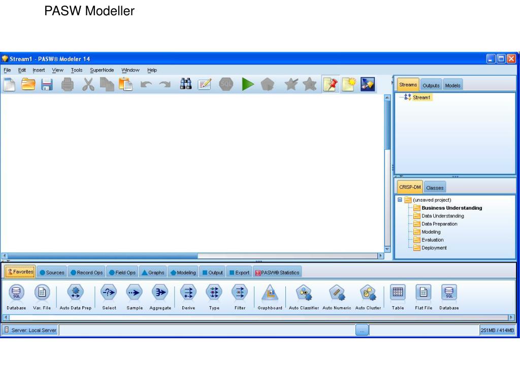This screenshot has height=390, width=520.
Task: Open the Field Ops palette tab
Action: click(122, 273)
